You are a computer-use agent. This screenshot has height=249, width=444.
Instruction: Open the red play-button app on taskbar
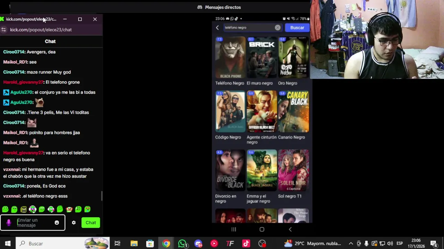pos(214,243)
